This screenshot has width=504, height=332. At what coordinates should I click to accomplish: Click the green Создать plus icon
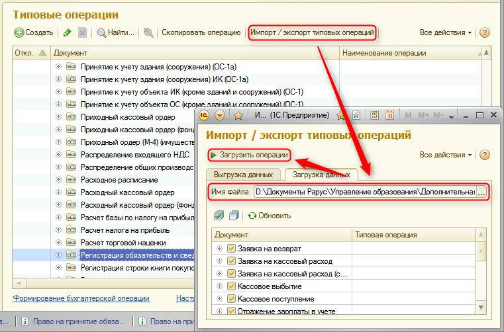pos(19,32)
